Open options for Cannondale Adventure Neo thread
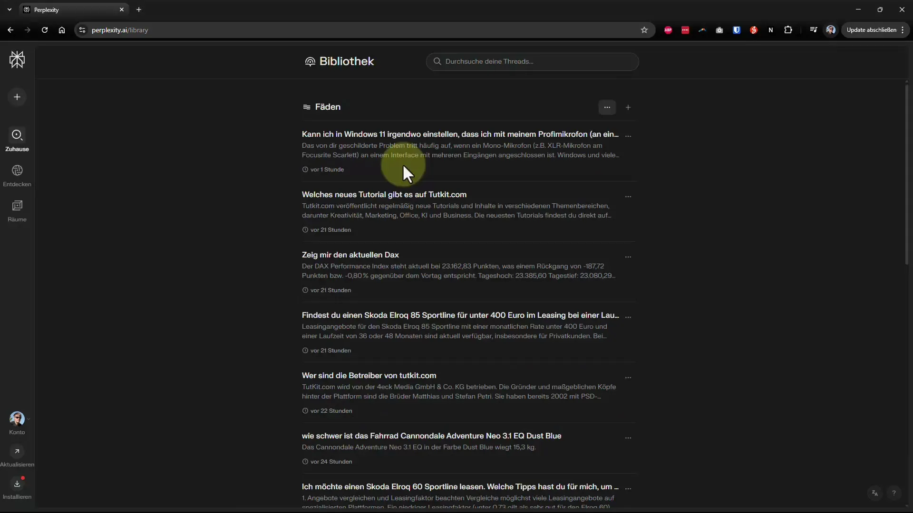This screenshot has height=513, width=913. (628, 437)
